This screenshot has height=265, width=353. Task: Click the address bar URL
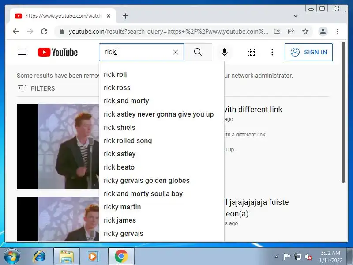[x=168, y=31]
